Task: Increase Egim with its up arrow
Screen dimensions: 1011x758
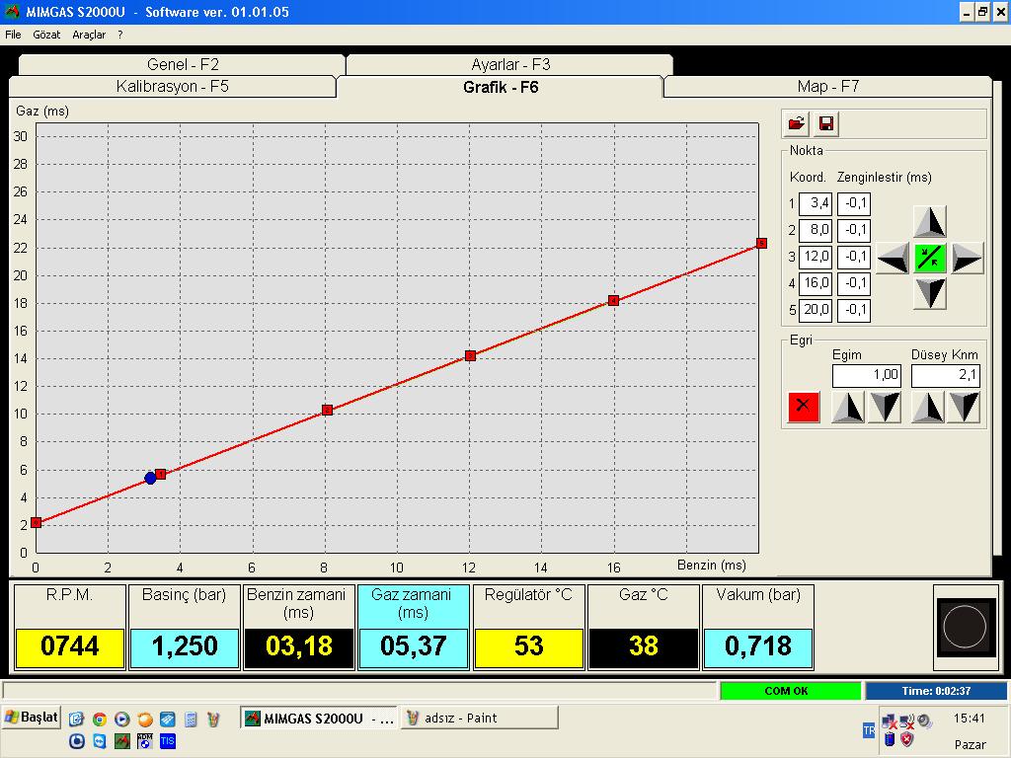Action: point(848,407)
